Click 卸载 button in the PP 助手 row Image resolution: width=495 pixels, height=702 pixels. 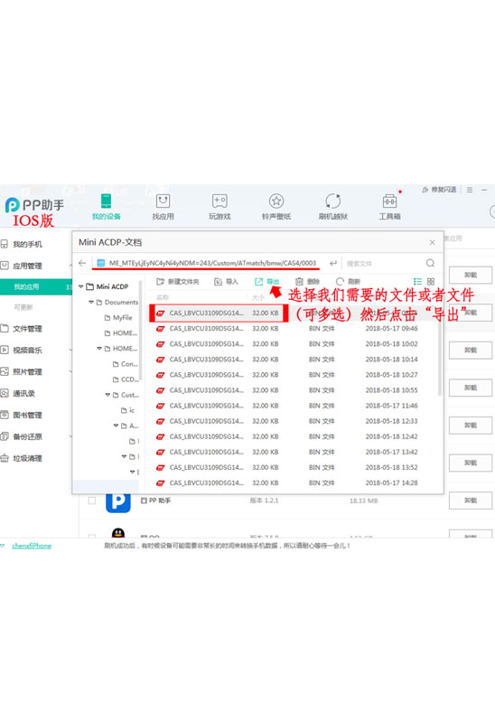471,501
